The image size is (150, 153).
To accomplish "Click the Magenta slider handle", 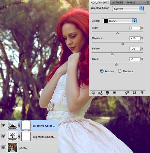I will 122,44.
